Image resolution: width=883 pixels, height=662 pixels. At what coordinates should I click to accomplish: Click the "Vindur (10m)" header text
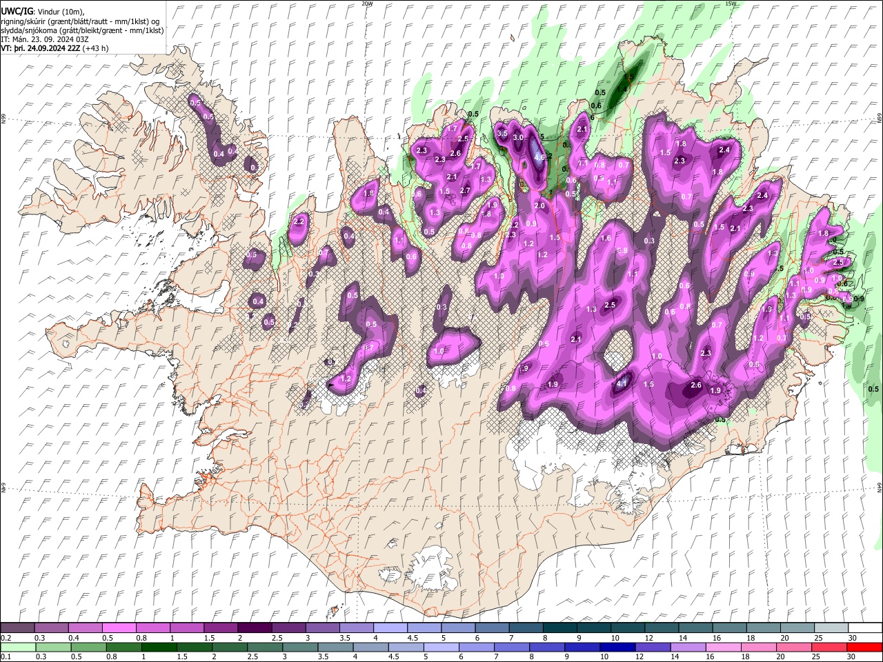(61, 12)
